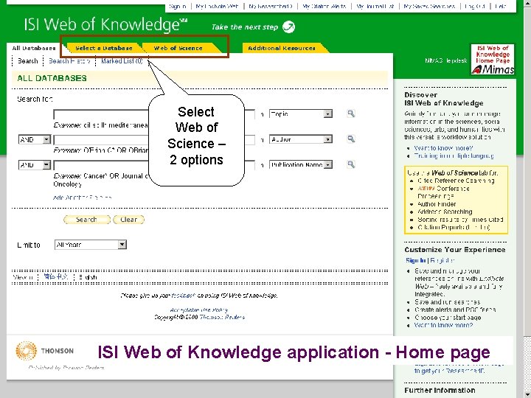Click the Clear button
The height and width of the screenshot is (398, 531).
128,220
